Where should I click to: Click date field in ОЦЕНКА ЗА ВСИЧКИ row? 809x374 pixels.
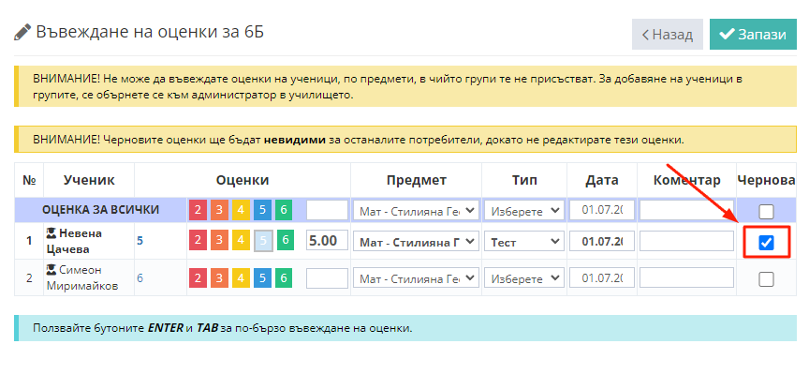tap(602, 210)
